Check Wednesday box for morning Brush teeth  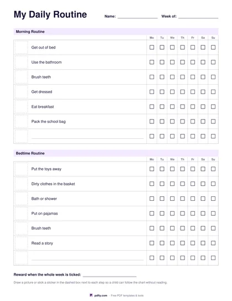pos(172,77)
